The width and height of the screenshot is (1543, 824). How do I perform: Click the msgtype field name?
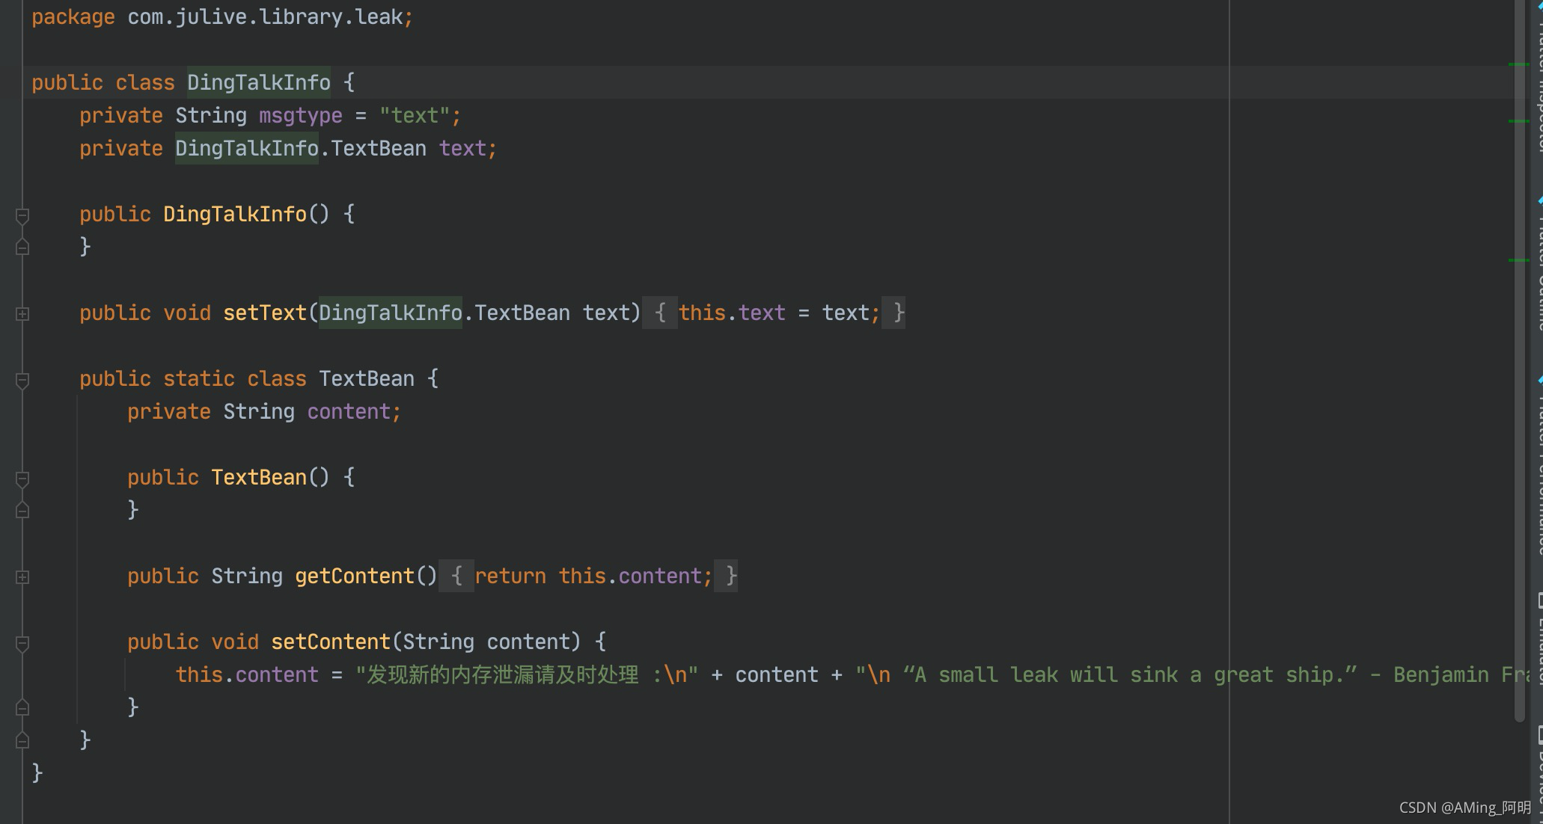tap(301, 115)
